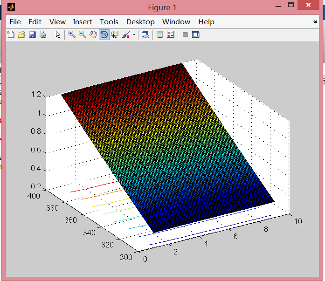Toggle the Insert Legend button

coord(171,34)
